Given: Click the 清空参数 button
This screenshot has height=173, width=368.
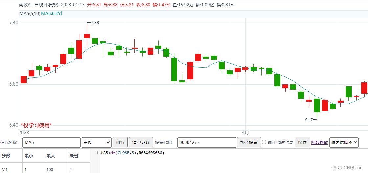Looking at the screenshot, I should (141, 142).
